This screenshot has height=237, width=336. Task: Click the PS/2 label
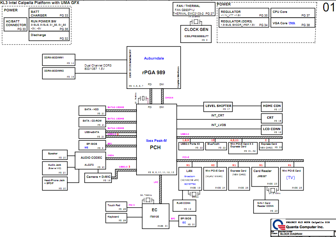pos(132,205)
